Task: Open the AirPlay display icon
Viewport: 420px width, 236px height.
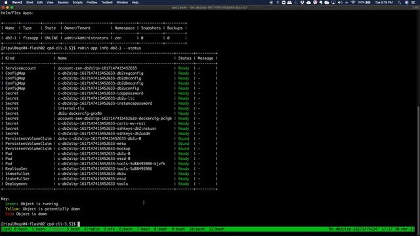Action: [x=333, y=3]
